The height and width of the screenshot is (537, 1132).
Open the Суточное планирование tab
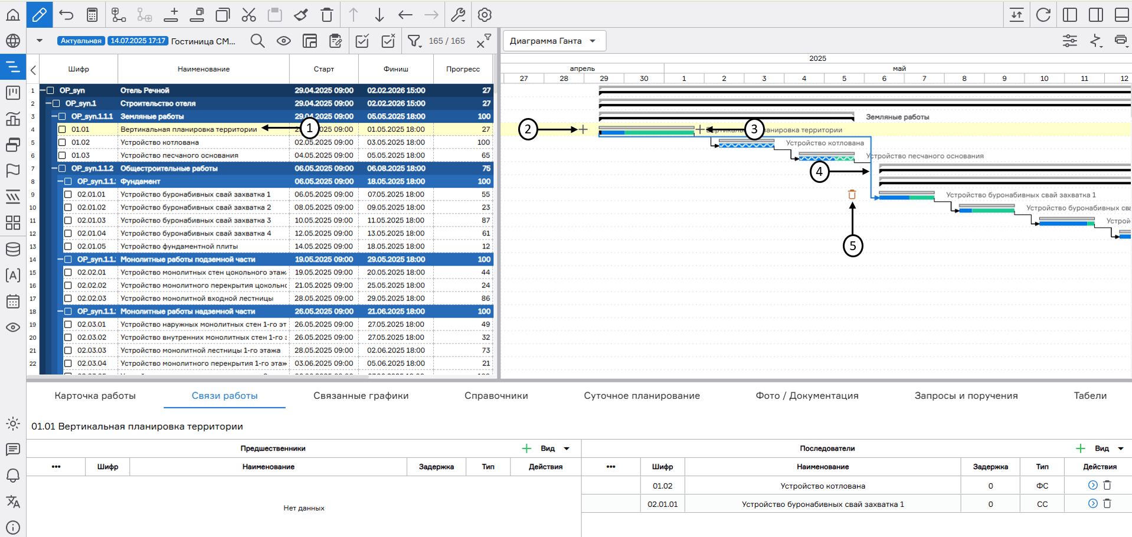642,395
